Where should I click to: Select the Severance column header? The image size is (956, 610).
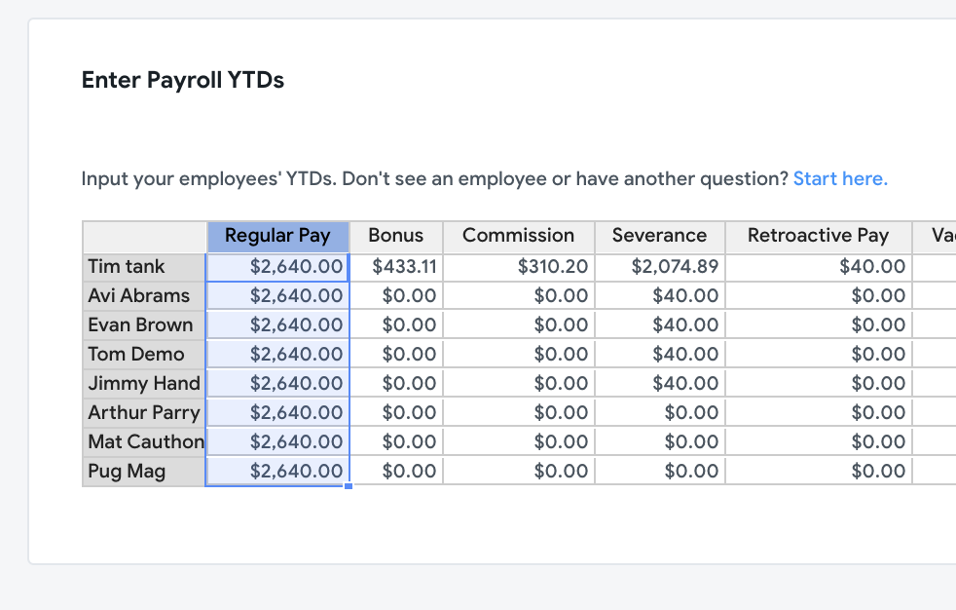coord(660,238)
